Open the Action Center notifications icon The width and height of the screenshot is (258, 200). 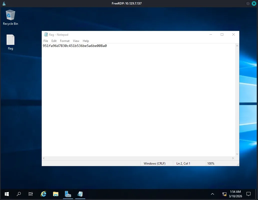coord(248,194)
